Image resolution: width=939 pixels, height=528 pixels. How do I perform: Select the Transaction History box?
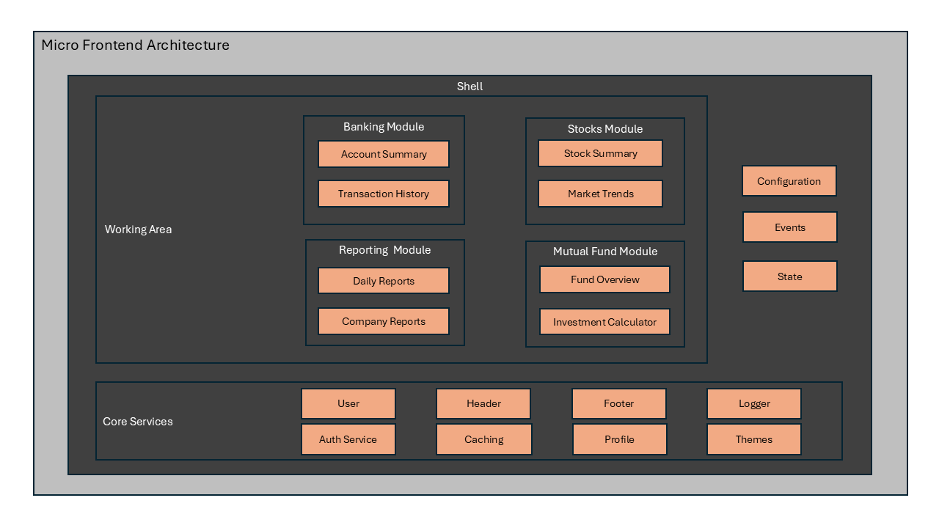click(x=384, y=194)
